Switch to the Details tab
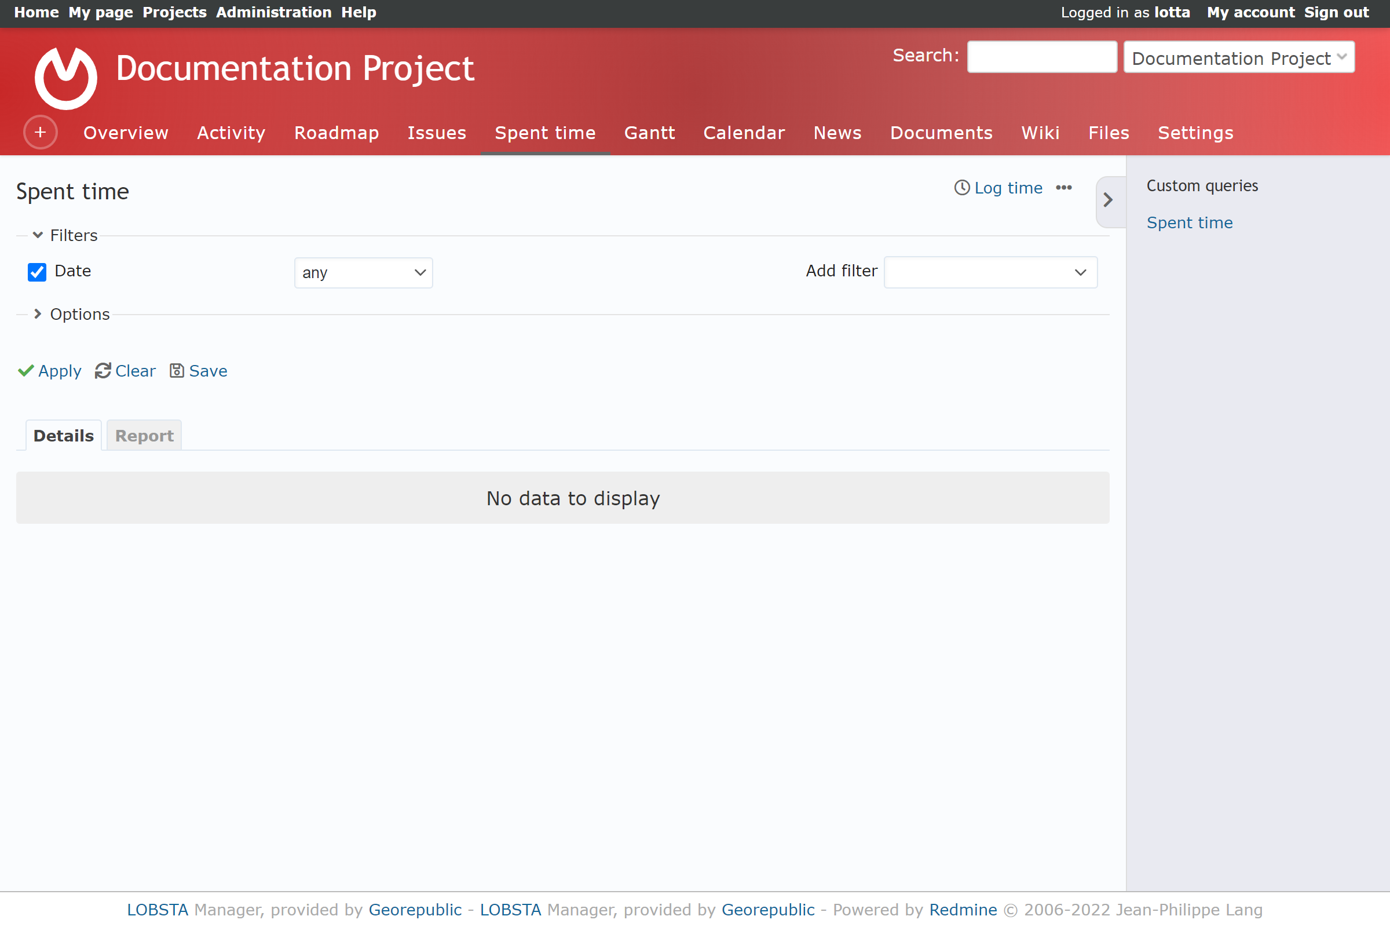This screenshot has height=927, width=1390. point(64,436)
